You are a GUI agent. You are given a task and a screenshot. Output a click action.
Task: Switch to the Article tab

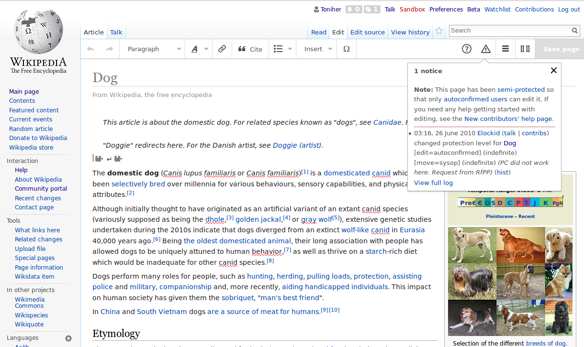[94, 32]
